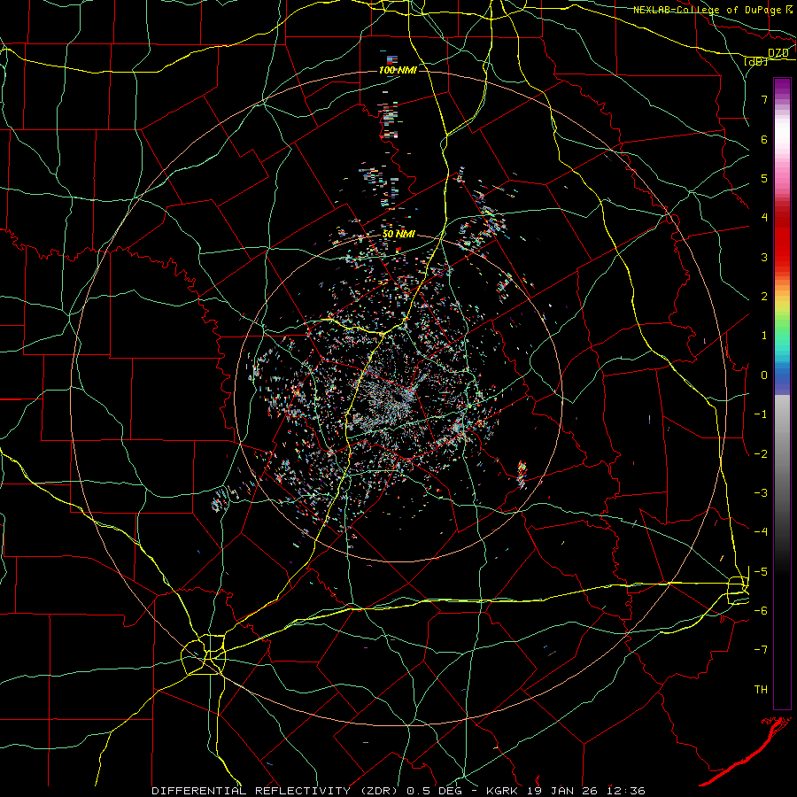
Task: Click the 12:36 timestamp
Action: pos(626,791)
